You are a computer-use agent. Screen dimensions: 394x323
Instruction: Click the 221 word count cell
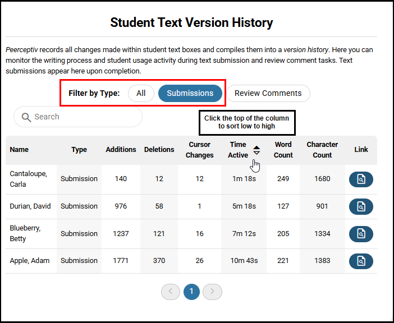[283, 261]
